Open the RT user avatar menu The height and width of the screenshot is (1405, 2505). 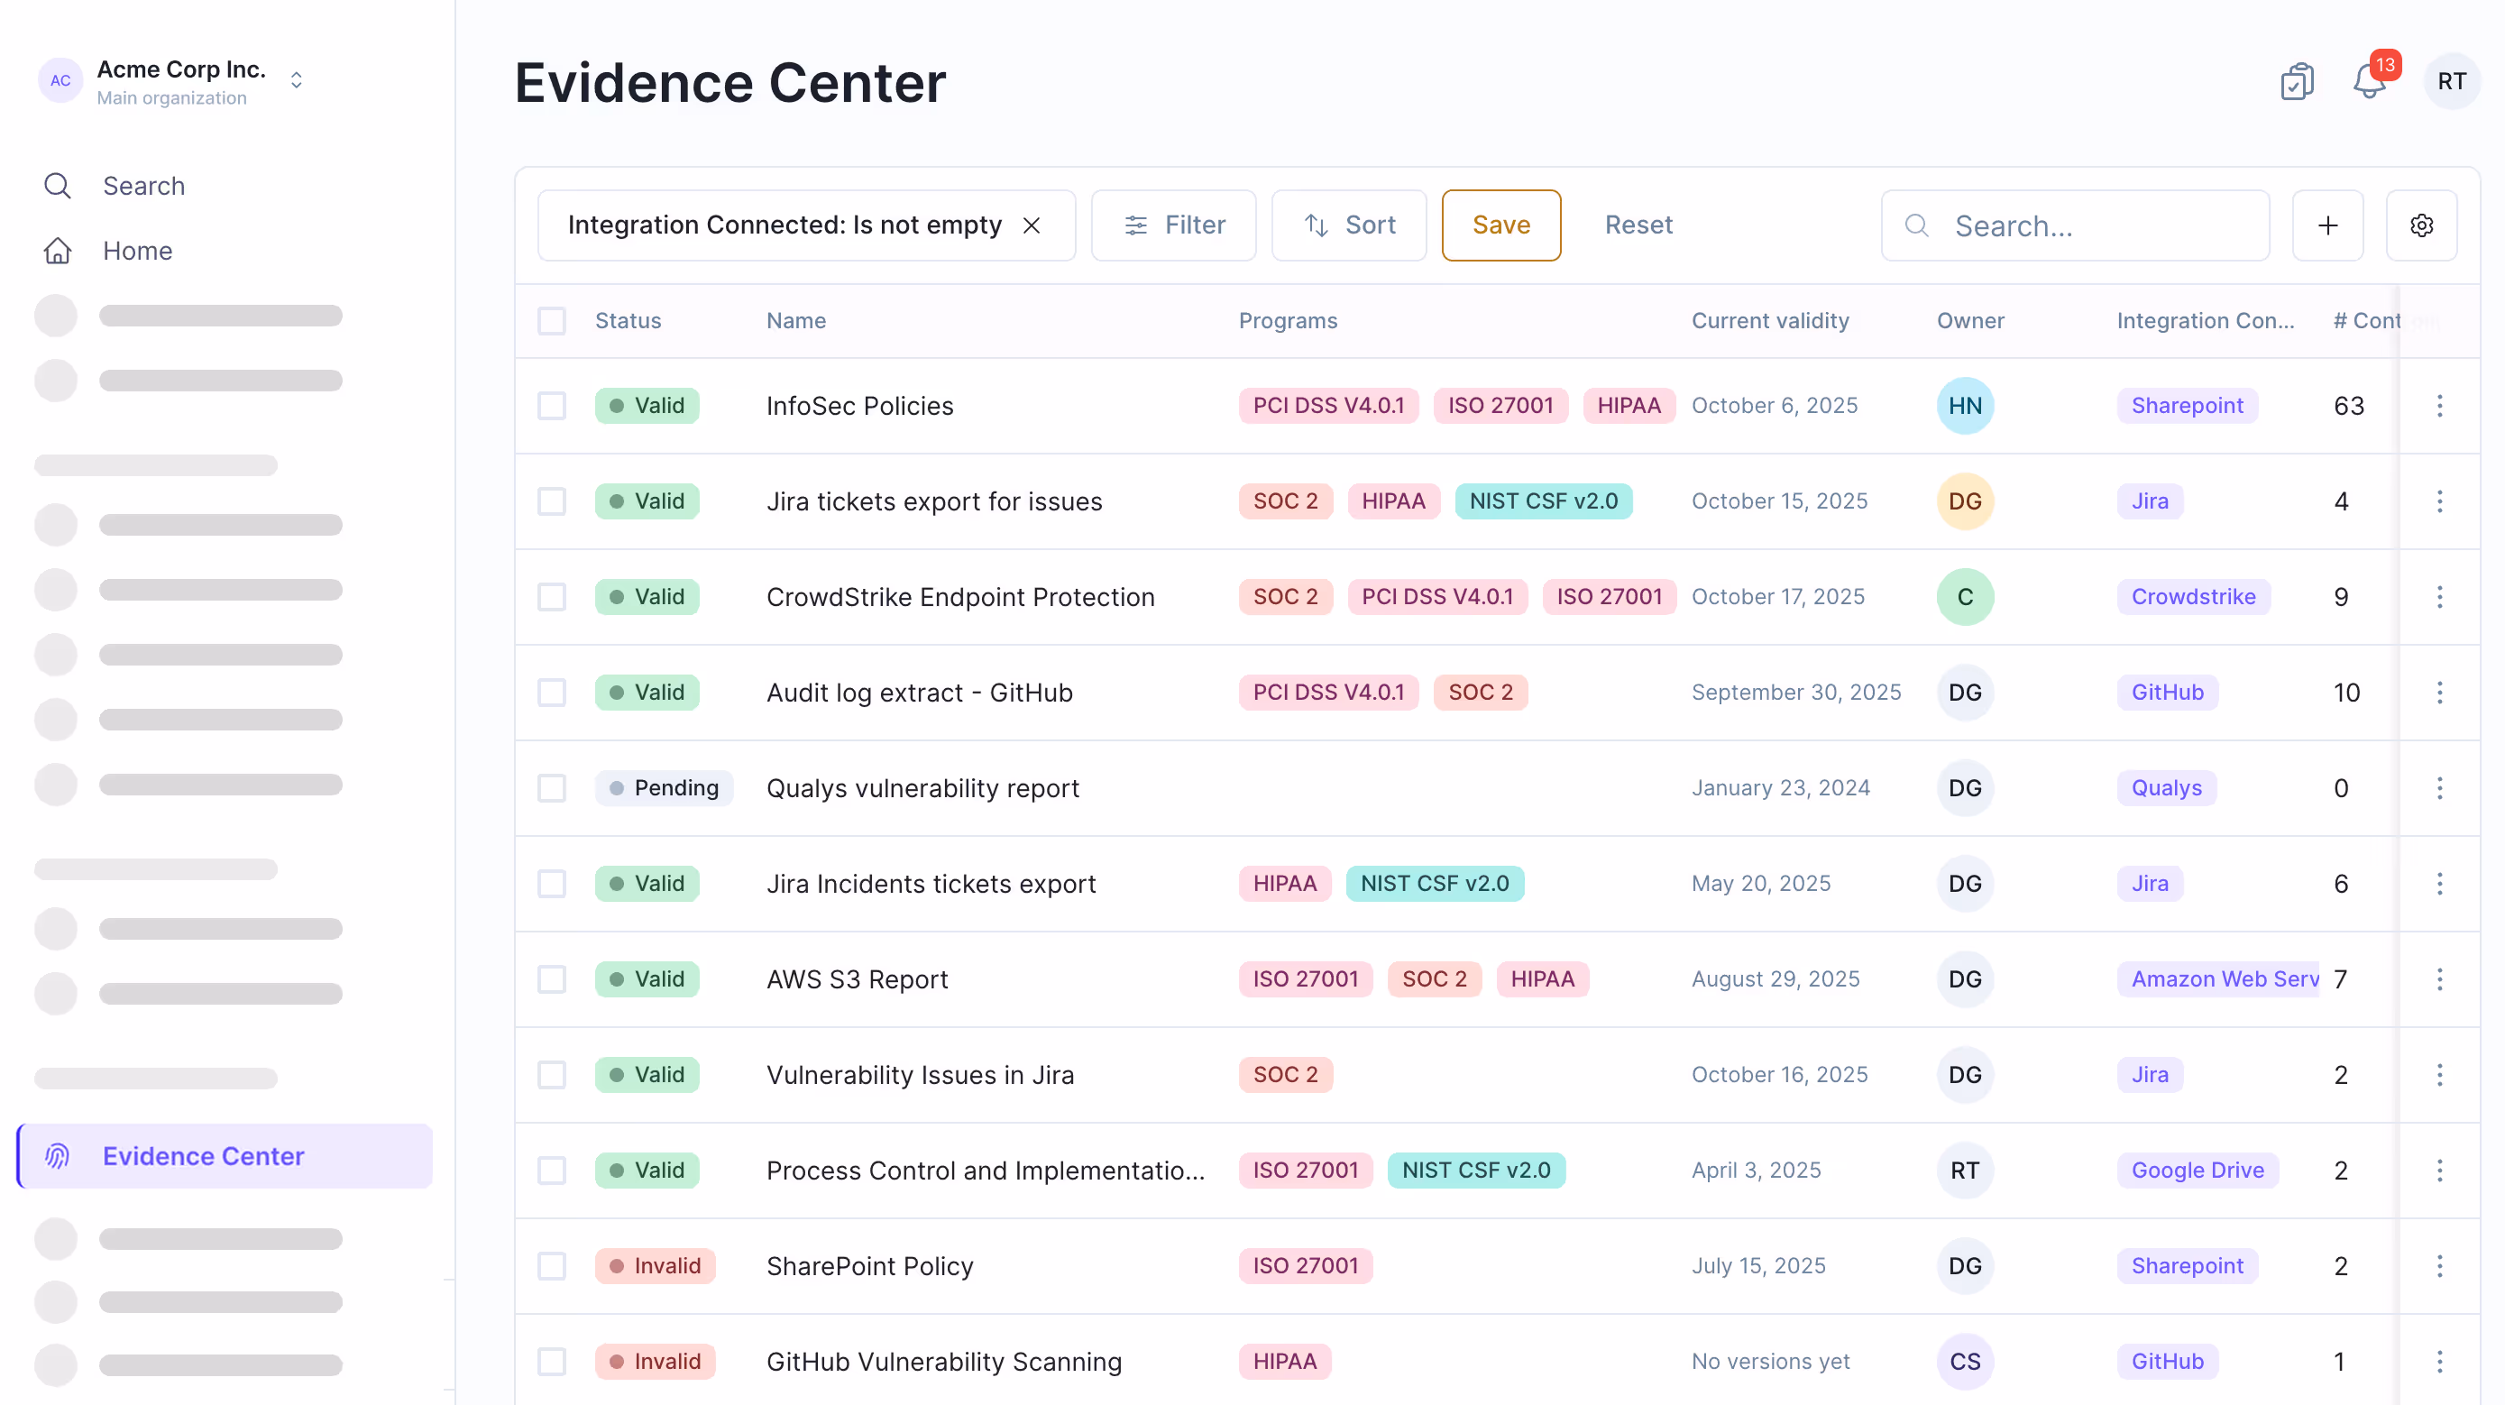click(2452, 82)
